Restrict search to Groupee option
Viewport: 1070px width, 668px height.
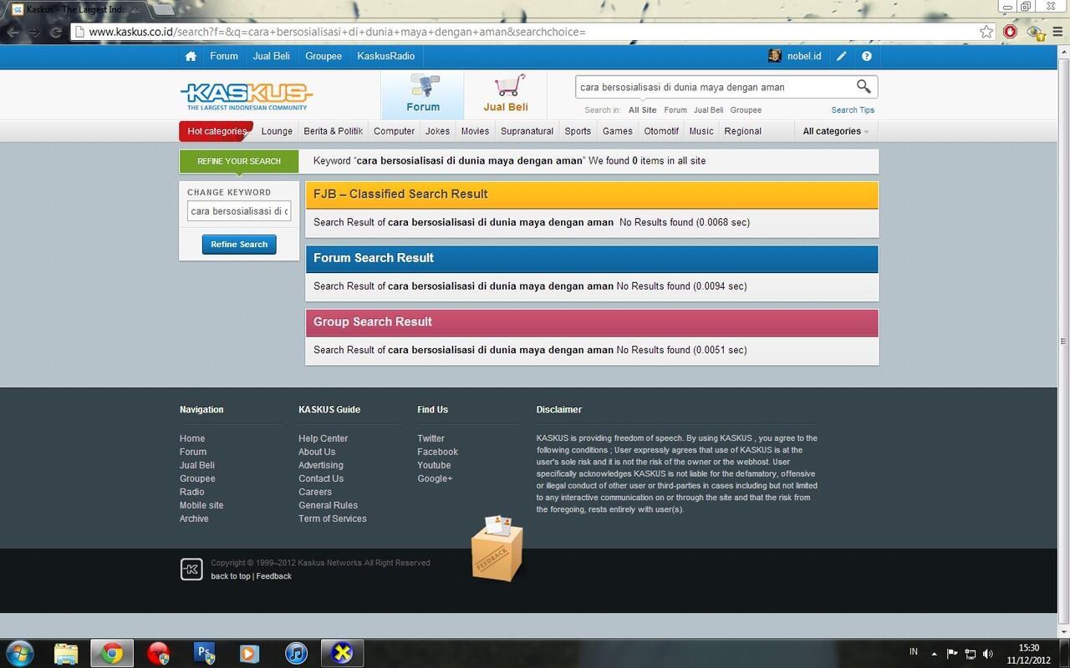point(746,110)
